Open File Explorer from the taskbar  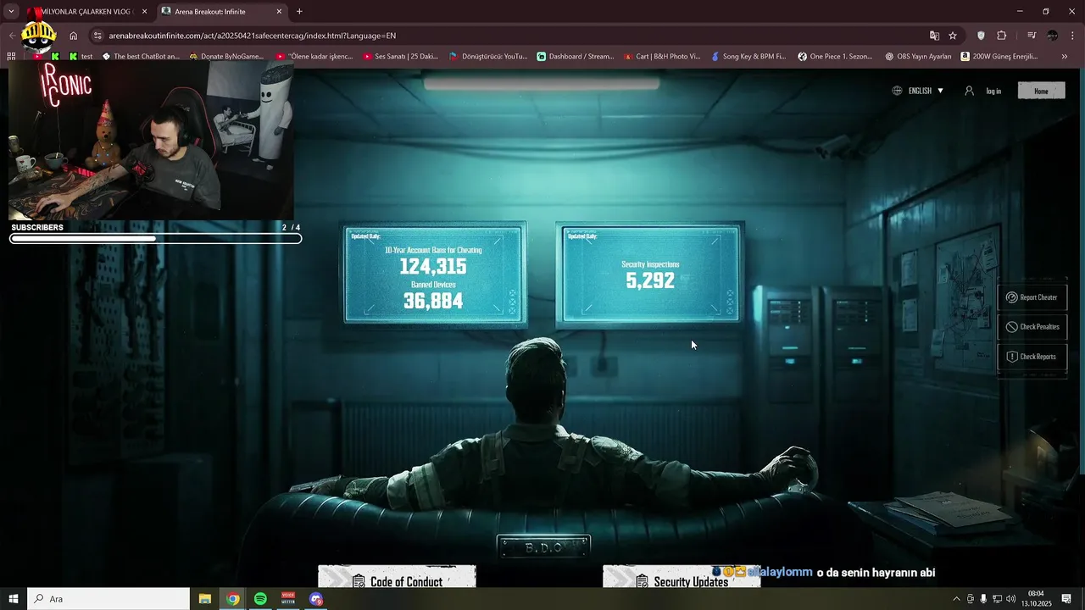pyautogui.click(x=205, y=599)
